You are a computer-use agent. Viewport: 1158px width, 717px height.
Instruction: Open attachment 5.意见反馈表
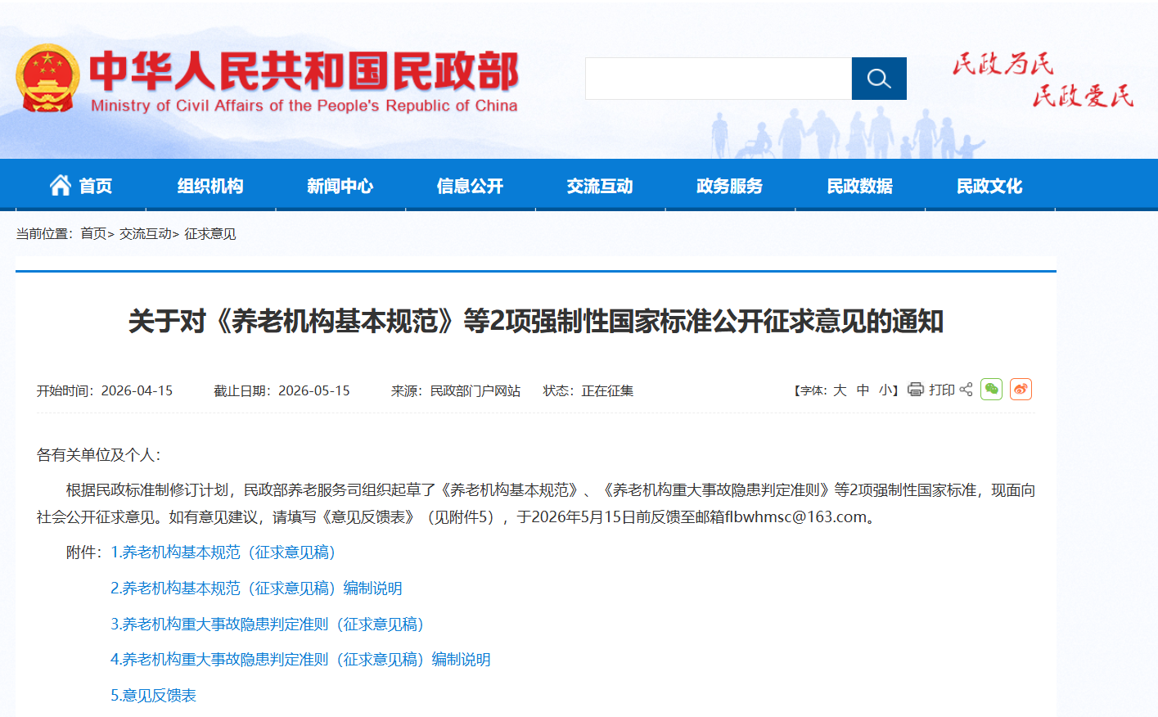[153, 696]
